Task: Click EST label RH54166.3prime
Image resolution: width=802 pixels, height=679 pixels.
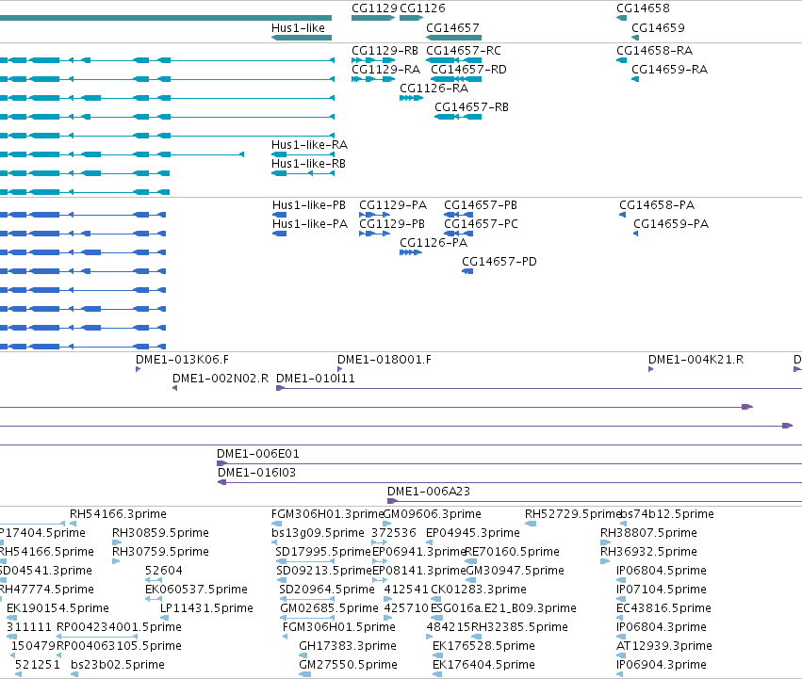Action: 118,514
